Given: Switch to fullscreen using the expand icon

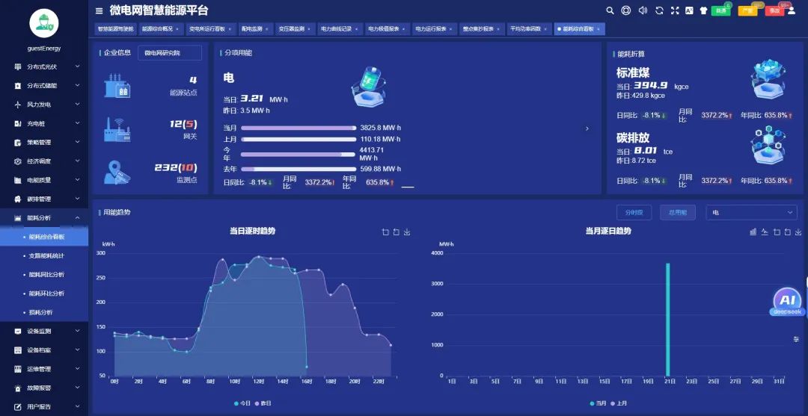Looking at the screenshot, I should (675, 10).
